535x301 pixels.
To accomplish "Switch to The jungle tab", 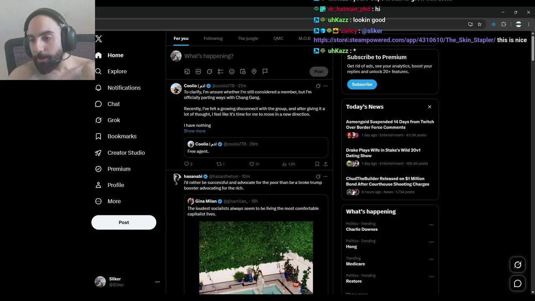I will point(248,38).
